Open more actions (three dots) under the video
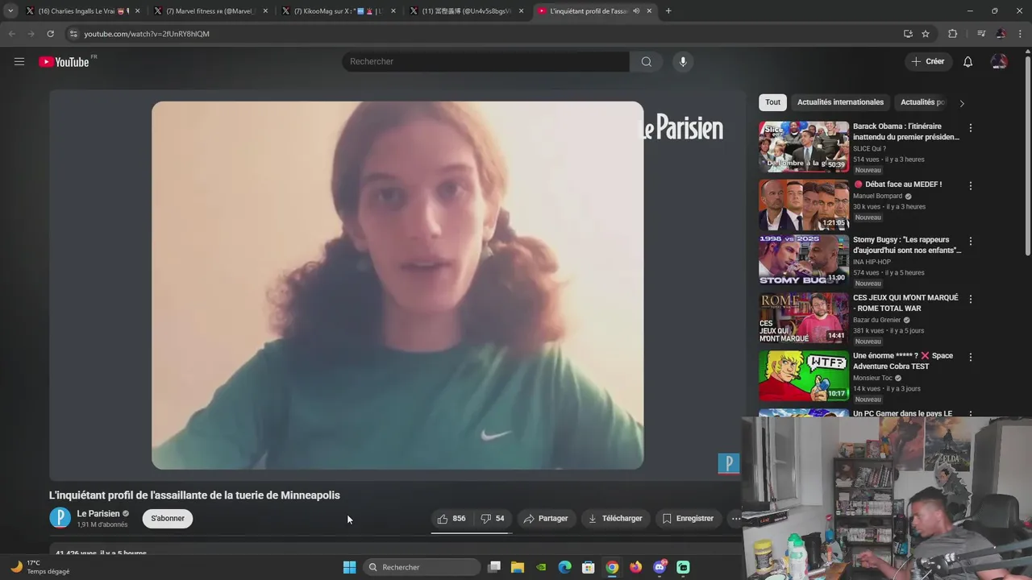 pos(735,519)
